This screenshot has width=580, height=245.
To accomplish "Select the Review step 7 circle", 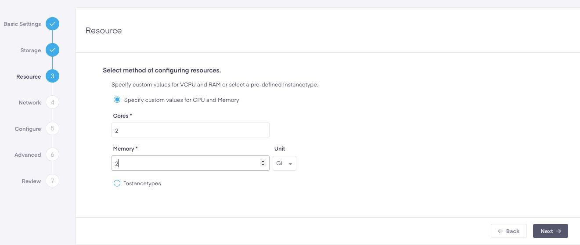I will 52,181.
